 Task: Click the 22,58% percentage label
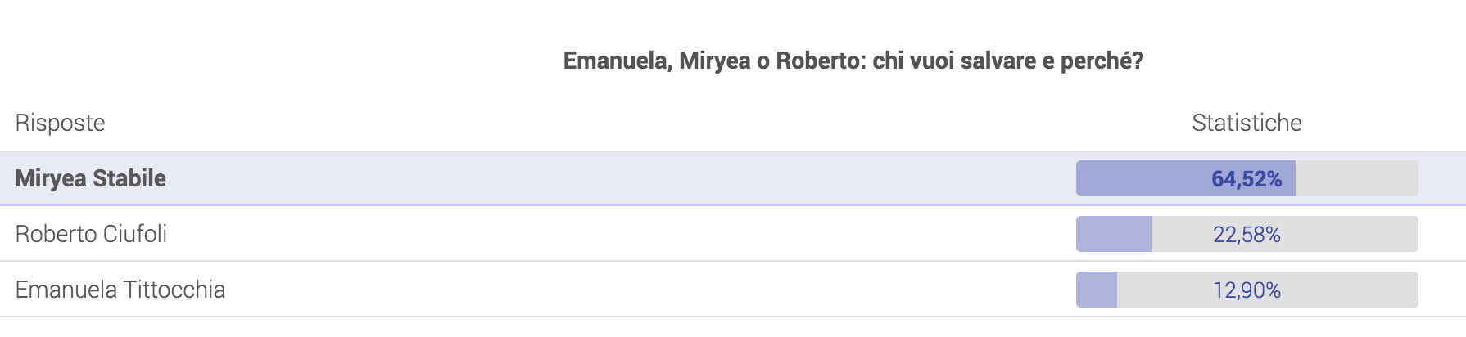[1247, 235]
